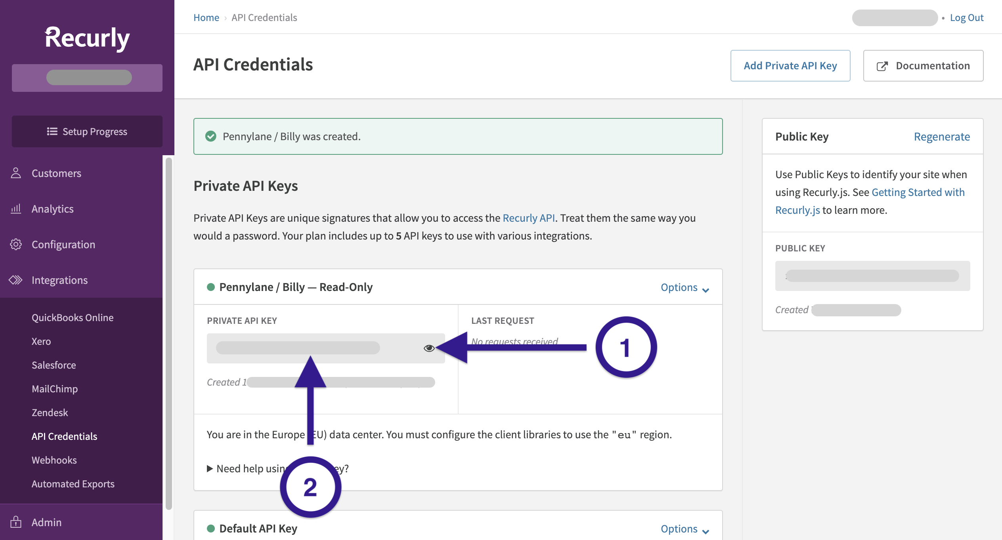Click the Admin icon in sidebar
The height and width of the screenshot is (540, 1002).
(16, 522)
